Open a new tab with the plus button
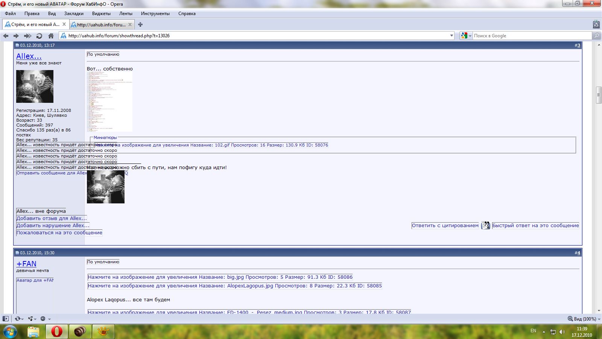The height and width of the screenshot is (339, 602). point(140,24)
